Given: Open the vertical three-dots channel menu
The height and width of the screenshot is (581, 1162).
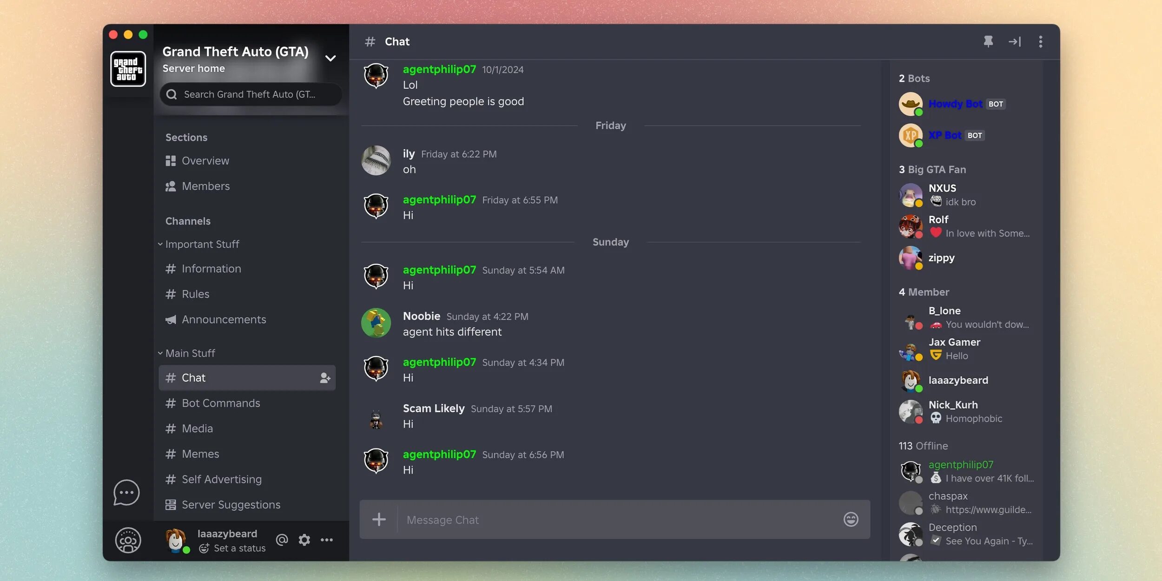Looking at the screenshot, I should click(x=1040, y=41).
